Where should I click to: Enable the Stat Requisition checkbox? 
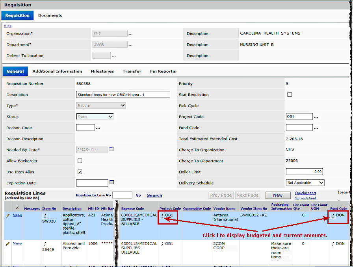click(290, 95)
